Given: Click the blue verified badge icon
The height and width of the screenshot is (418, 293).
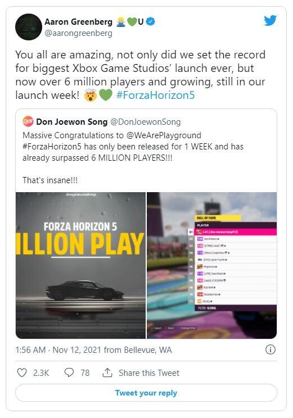Looking at the screenshot, I should click(x=151, y=21).
